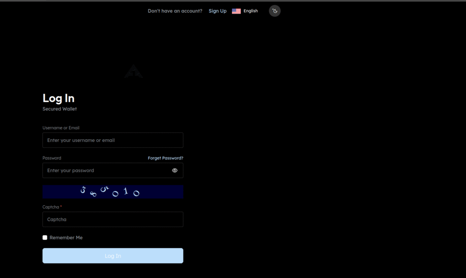Focus the username or email input field
Screen dimensions: 466x278
click(x=112, y=140)
